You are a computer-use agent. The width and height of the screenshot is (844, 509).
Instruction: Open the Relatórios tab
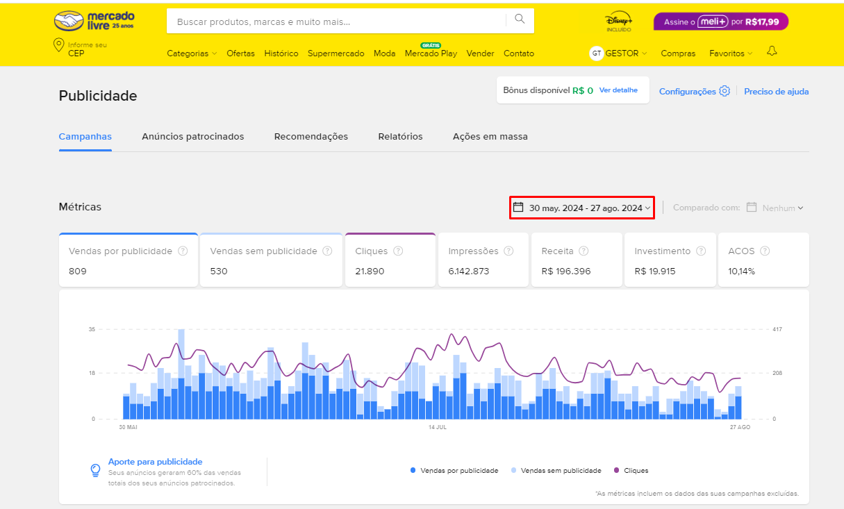400,137
